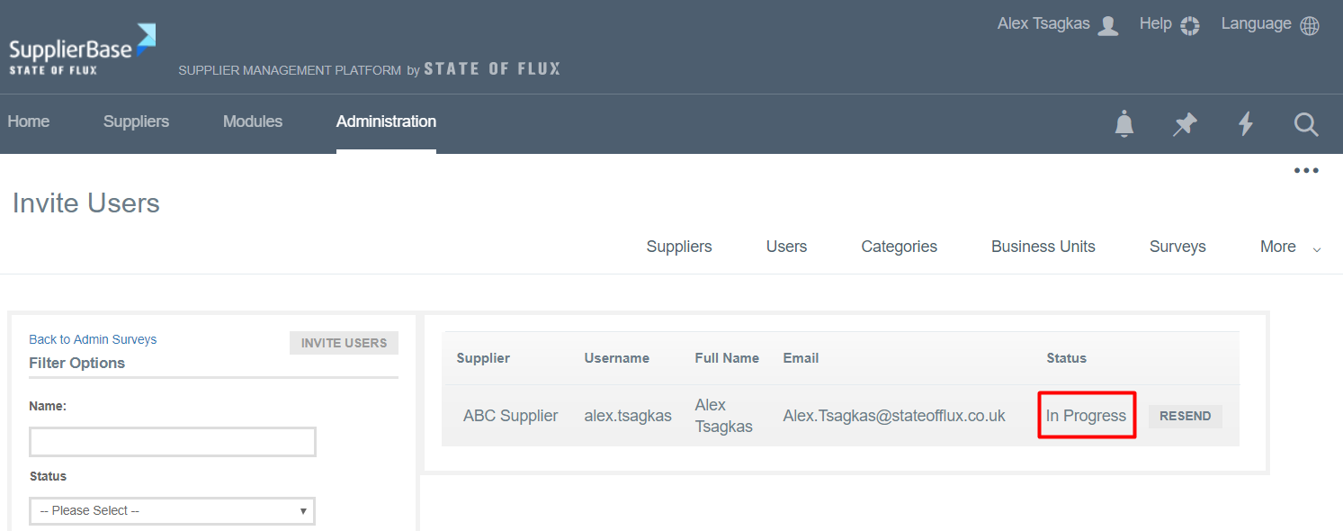Click the Invite Users button
Image resolution: width=1343 pixels, height=531 pixels.
coord(344,343)
